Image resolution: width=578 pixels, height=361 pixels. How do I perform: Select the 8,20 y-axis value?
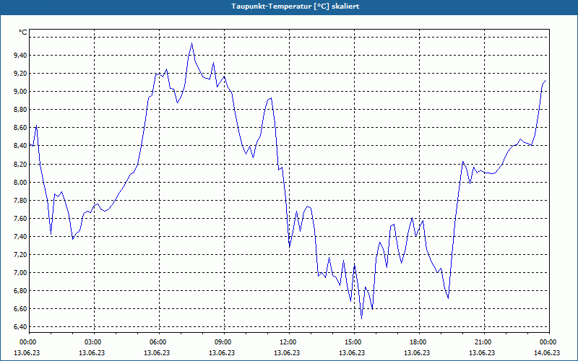20,164
